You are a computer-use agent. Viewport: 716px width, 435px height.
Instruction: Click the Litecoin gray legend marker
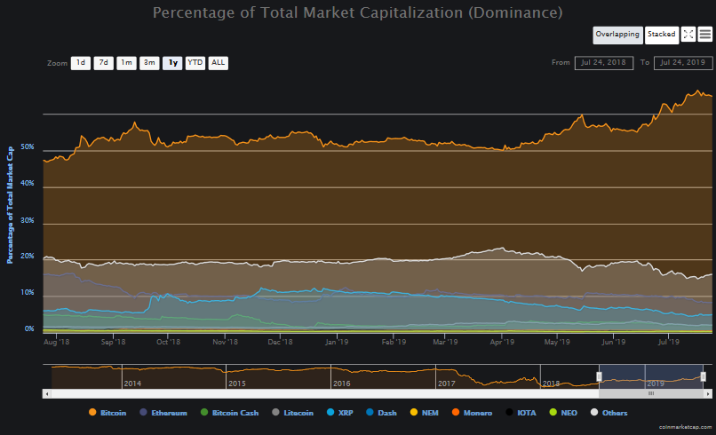(275, 412)
